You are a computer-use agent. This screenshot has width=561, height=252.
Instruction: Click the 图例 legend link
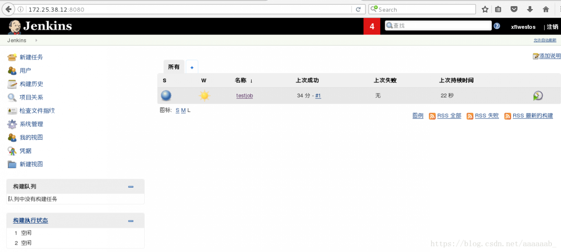point(418,116)
